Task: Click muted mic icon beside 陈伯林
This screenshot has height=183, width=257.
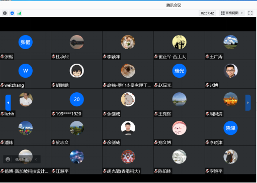Action: coord(156,171)
